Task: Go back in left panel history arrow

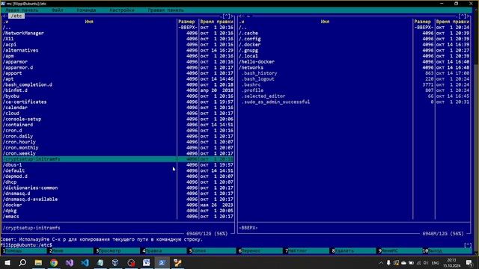Action: (x=4, y=16)
